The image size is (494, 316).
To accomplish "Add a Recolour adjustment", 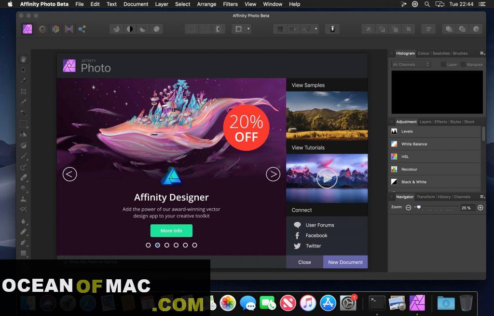I will pyautogui.click(x=435, y=169).
